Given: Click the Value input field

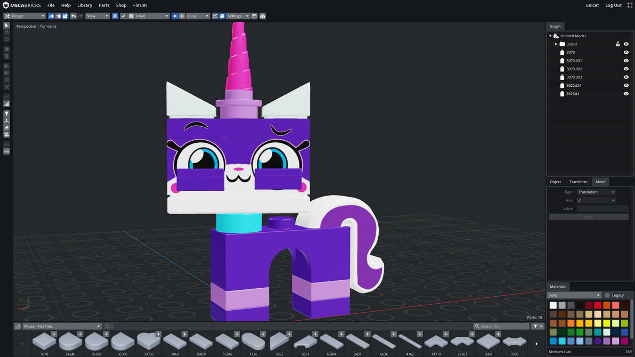Looking at the screenshot, I should click(x=603, y=209).
